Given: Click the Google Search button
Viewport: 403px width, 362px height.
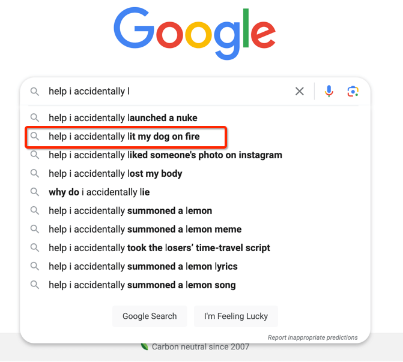Looking at the screenshot, I should point(150,316).
